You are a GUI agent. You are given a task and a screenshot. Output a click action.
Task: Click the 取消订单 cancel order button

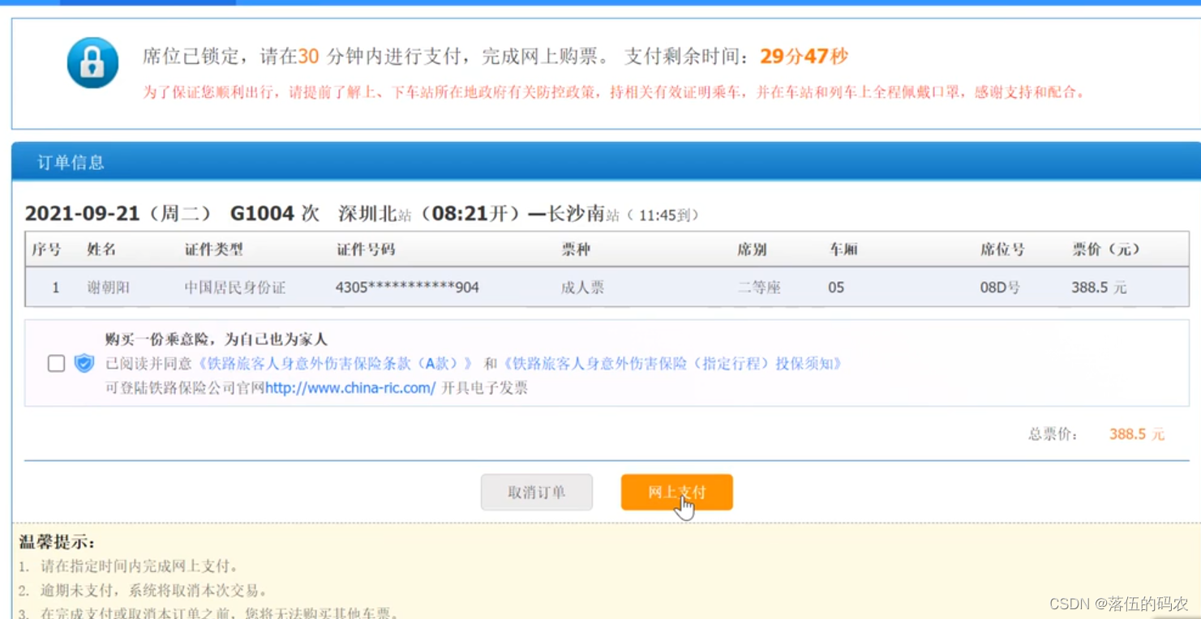pos(536,492)
